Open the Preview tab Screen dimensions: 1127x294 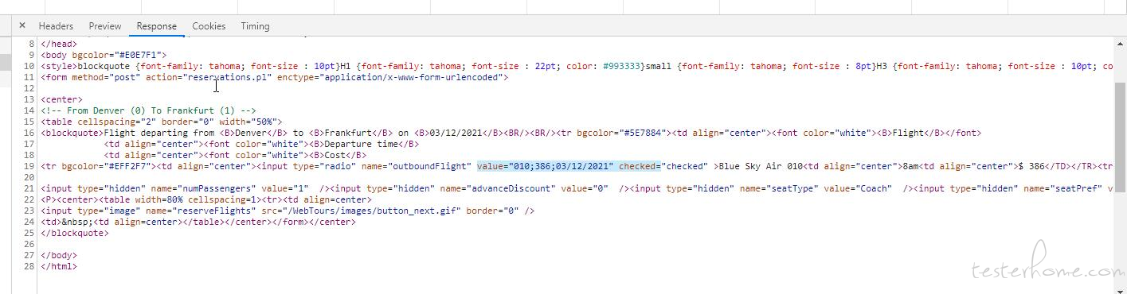click(105, 26)
